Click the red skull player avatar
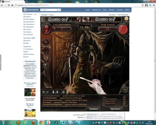 46,29
